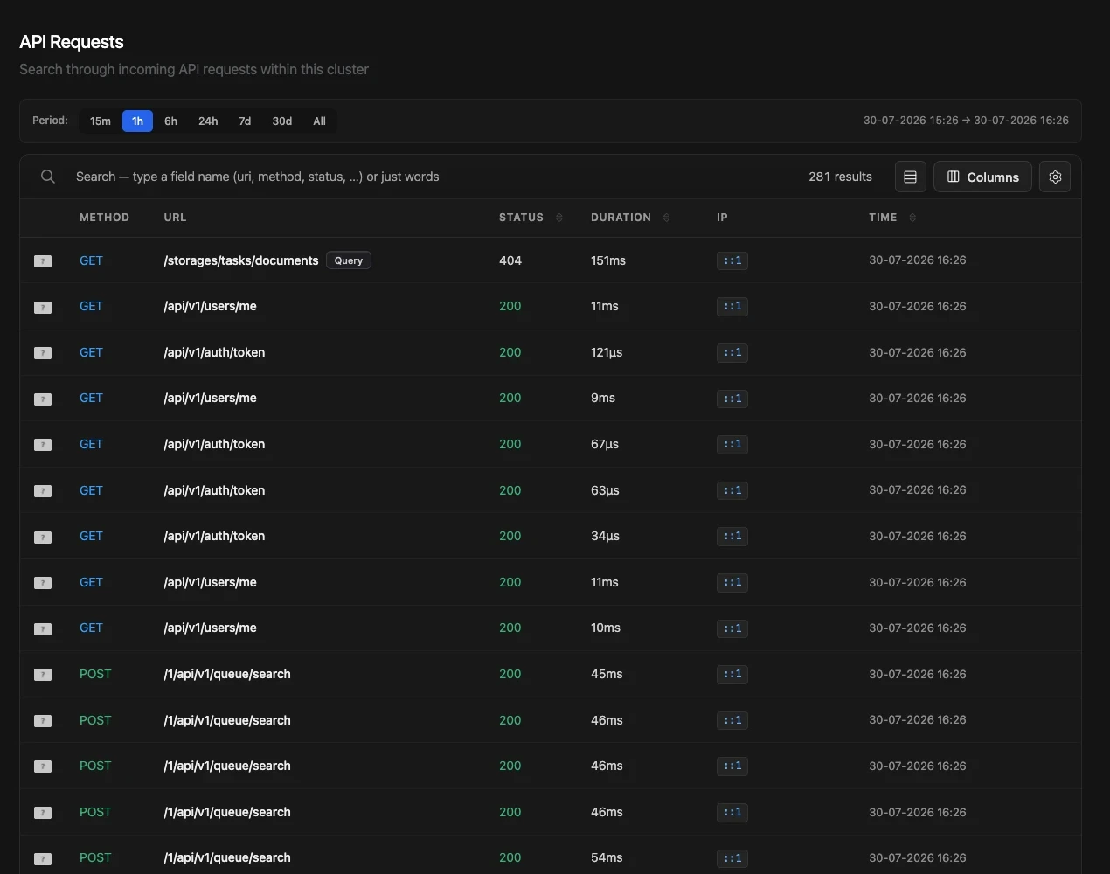Open the /storages/tasks/documents request
The width and height of the screenshot is (1110, 874).
click(x=551, y=260)
